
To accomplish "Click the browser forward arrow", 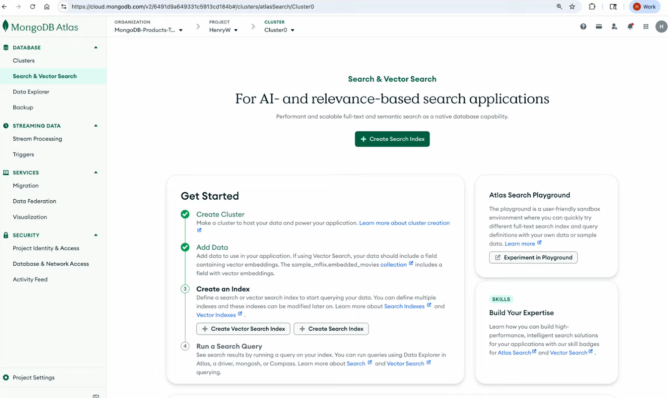I will pyautogui.click(x=18, y=7).
